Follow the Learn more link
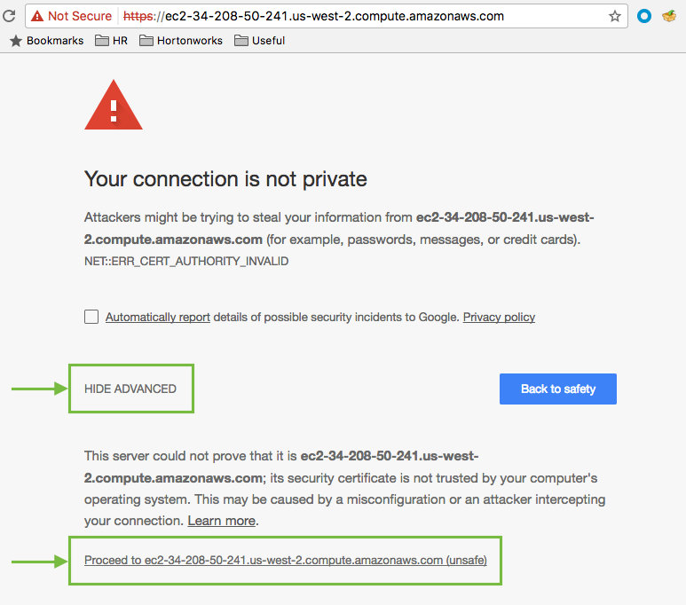Image resolution: width=686 pixels, height=605 pixels. pyautogui.click(x=222, y=521)
